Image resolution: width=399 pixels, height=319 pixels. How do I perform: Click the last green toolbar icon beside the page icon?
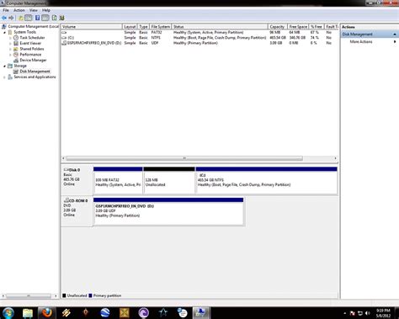[x=62, y=18]
